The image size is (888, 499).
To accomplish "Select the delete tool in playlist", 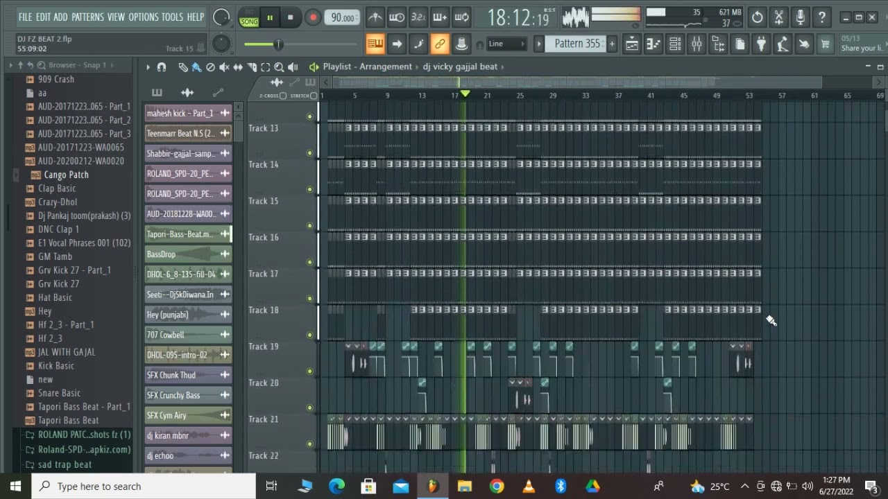I will pyautogui.click(x=210, y=67).
